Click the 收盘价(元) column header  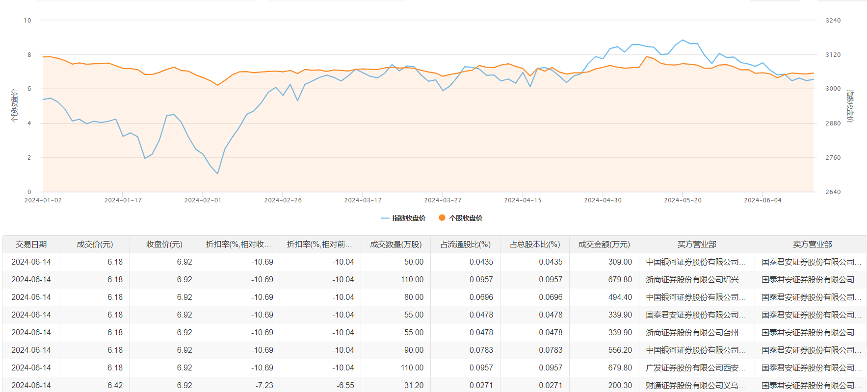click(x=164, y=244)
